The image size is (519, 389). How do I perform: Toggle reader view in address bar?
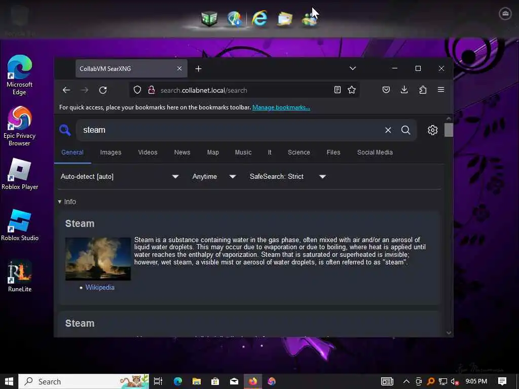tap(337, 90)
